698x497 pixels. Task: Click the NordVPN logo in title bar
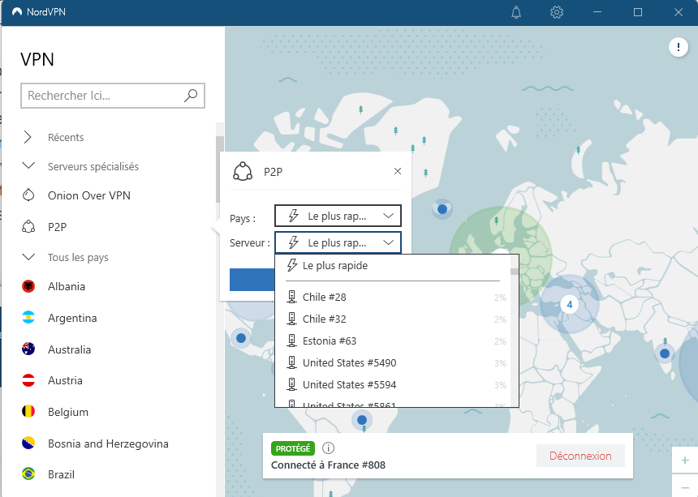[17, 12]
